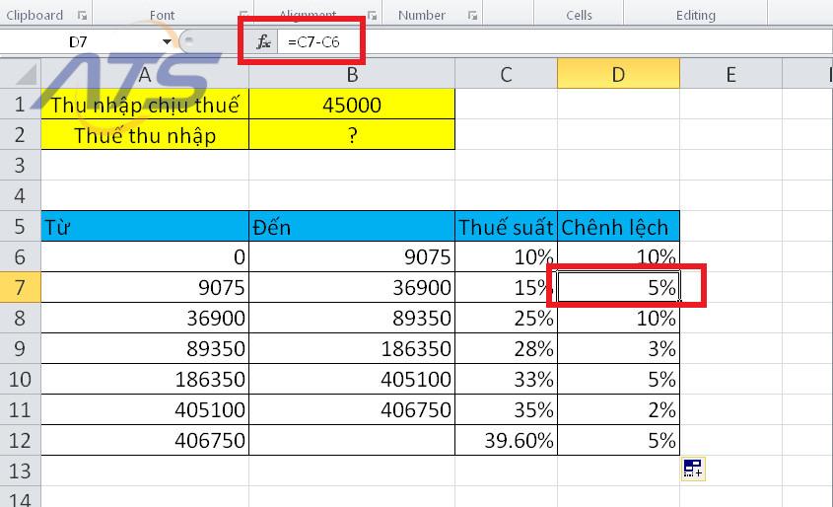Open the Auto Fill Options button

(x=692, y=469)
